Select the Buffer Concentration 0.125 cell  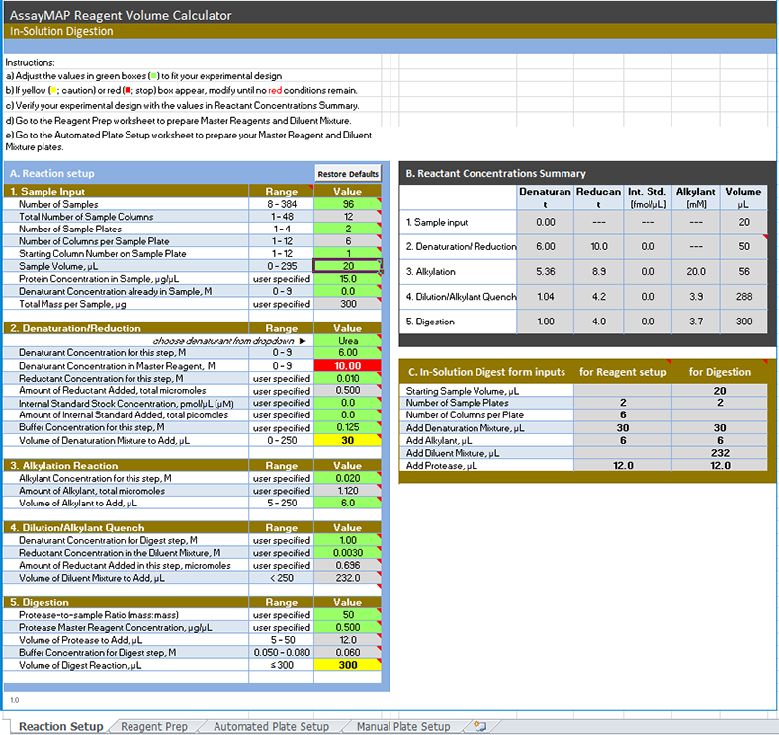pos(347,427)
